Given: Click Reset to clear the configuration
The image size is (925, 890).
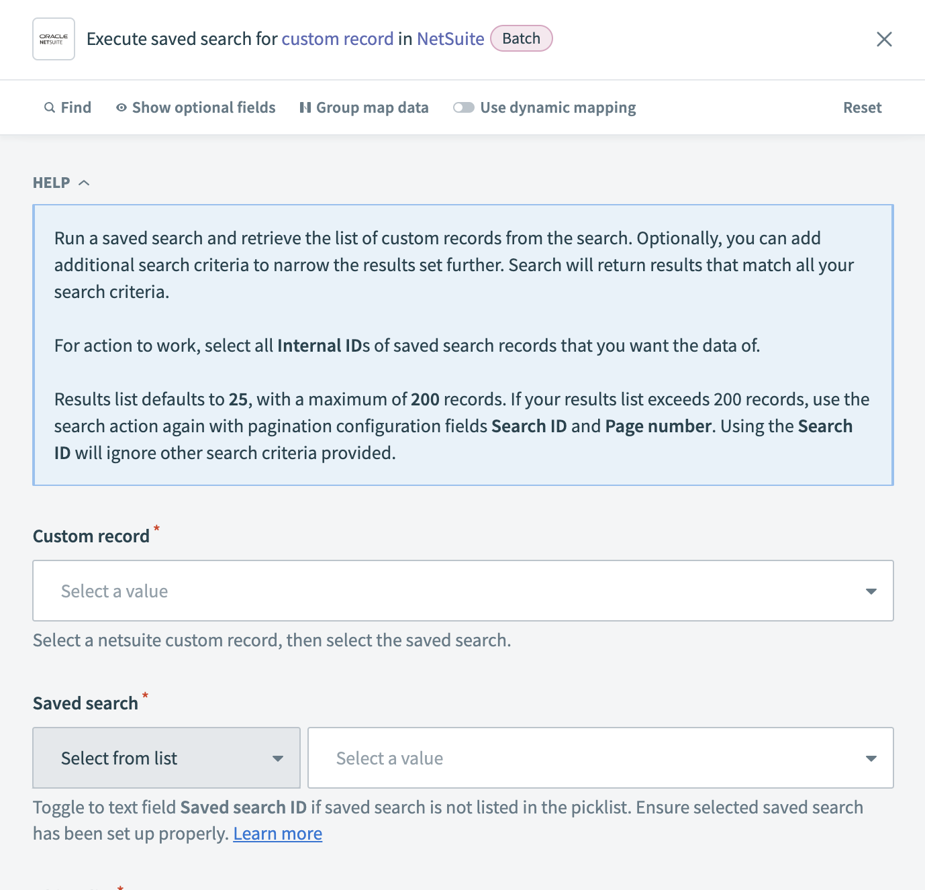Looking at the screenshot, I should [x=862, y=107].
